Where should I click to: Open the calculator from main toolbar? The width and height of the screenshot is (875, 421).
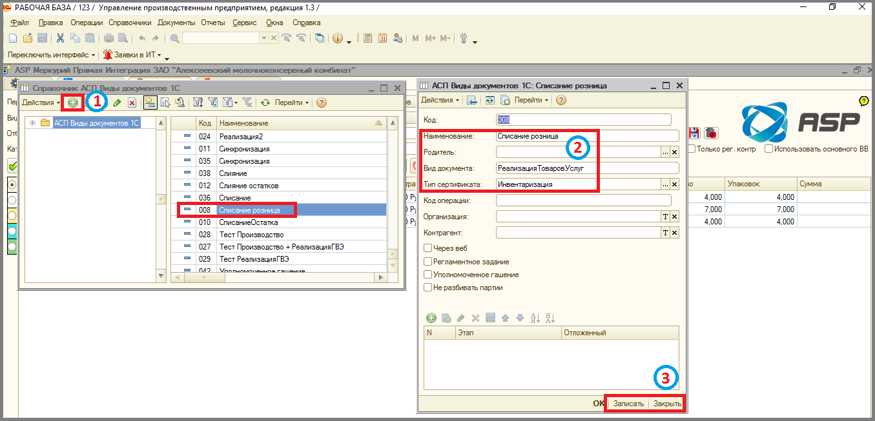click(x=368, y=39)
